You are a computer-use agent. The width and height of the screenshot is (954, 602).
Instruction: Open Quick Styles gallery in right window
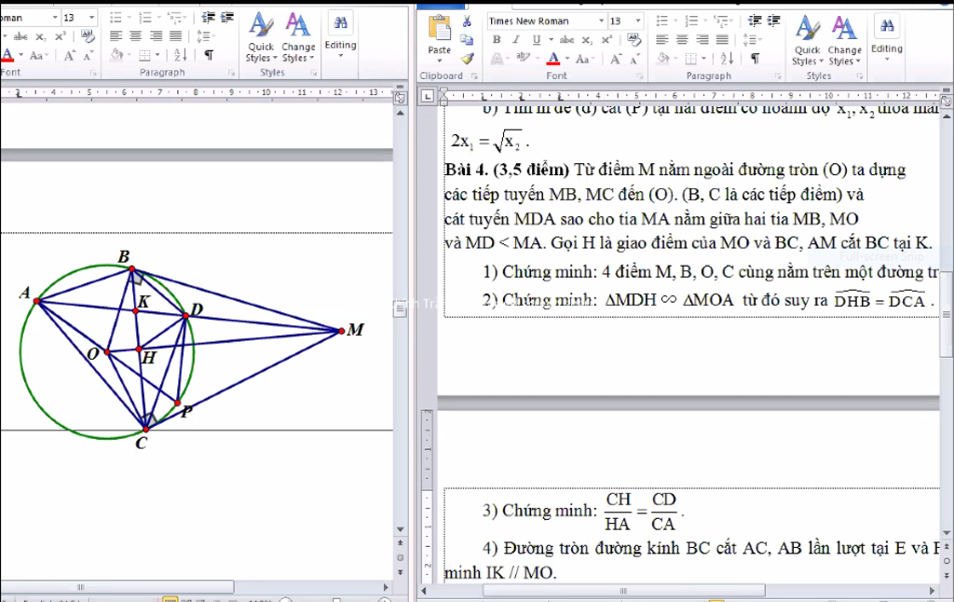click(808, 40)
